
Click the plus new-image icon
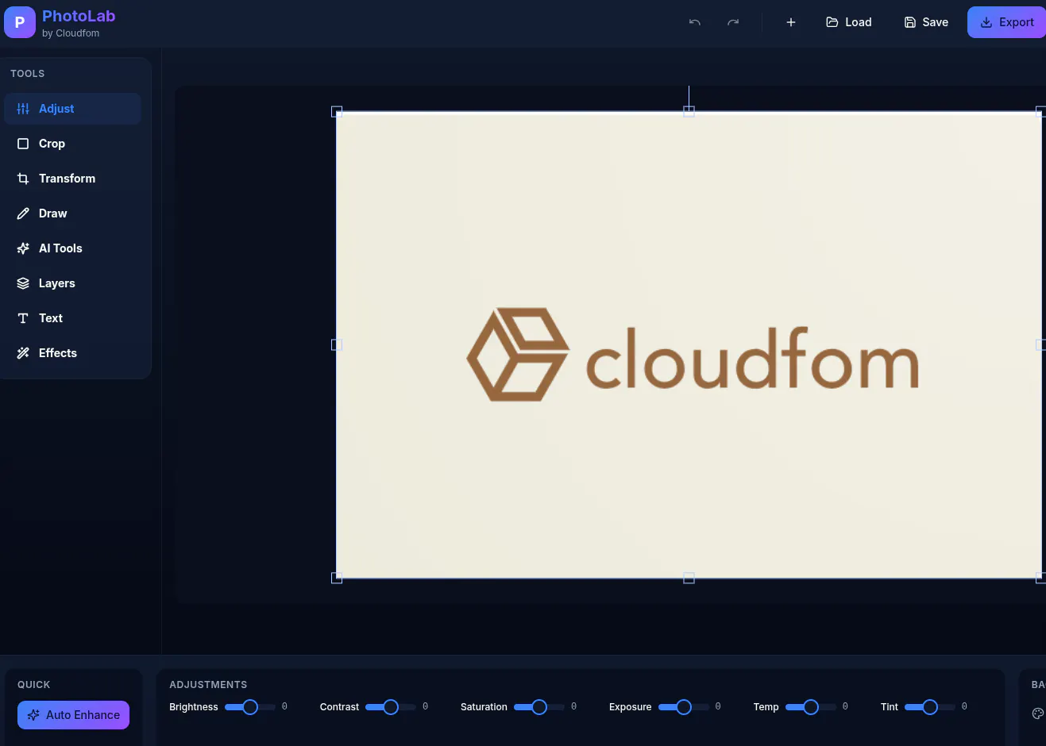point(791,22)
